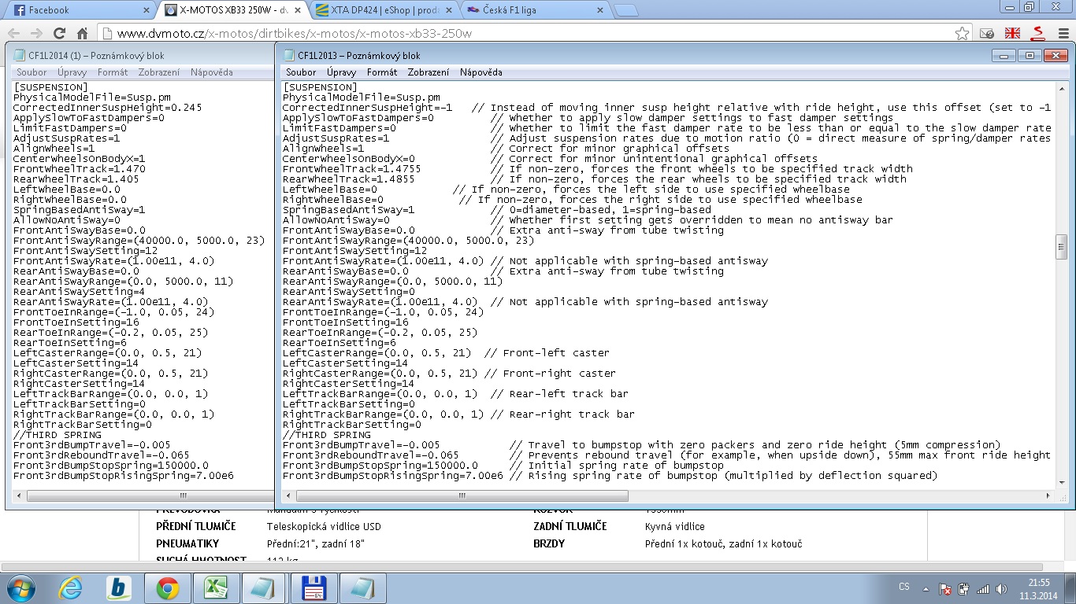
Task: Close the Česká F1 liga tab
Action: pyautogui.click(x=599, y=11)
